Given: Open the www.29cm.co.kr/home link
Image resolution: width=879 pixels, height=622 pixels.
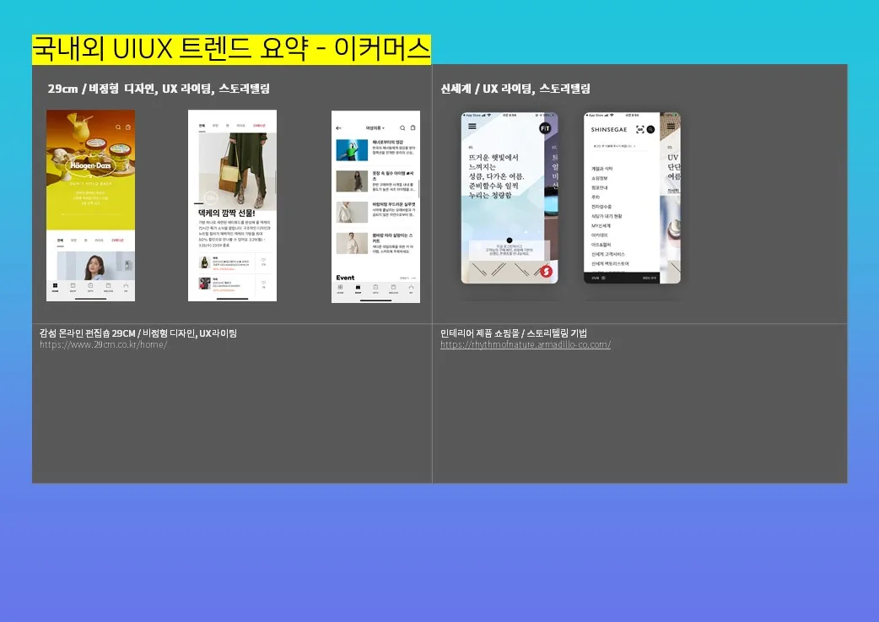Looking at the screenshot, I should 103,345.
